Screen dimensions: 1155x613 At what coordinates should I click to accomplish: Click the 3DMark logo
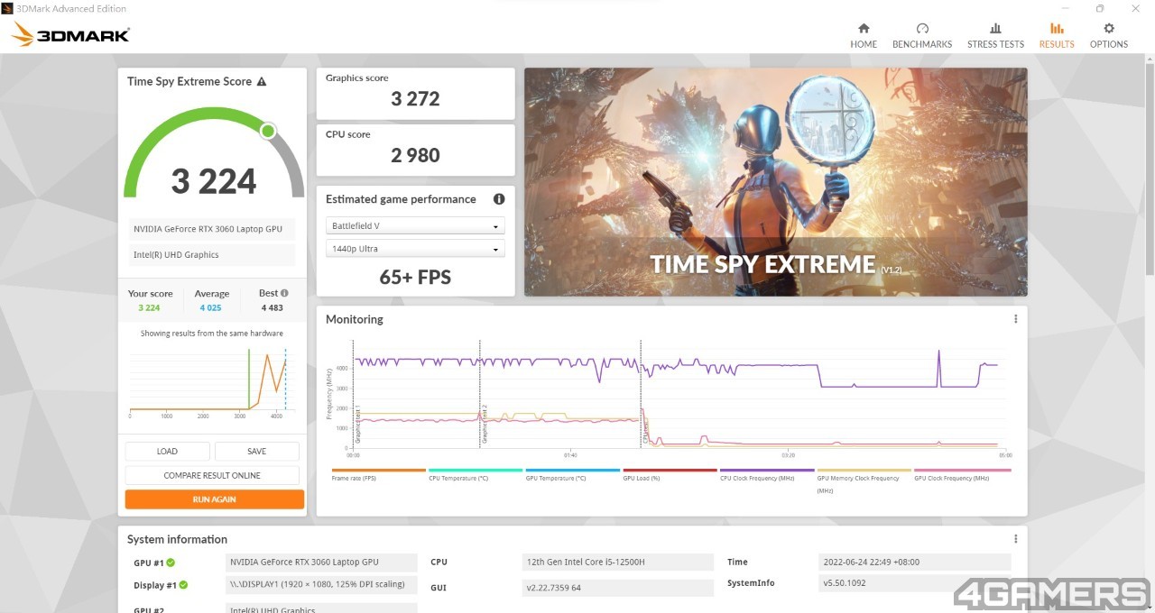point(71,35)
